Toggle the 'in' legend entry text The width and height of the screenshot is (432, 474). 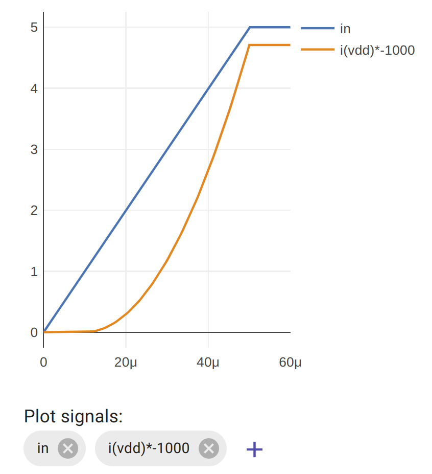click(345, 29)
